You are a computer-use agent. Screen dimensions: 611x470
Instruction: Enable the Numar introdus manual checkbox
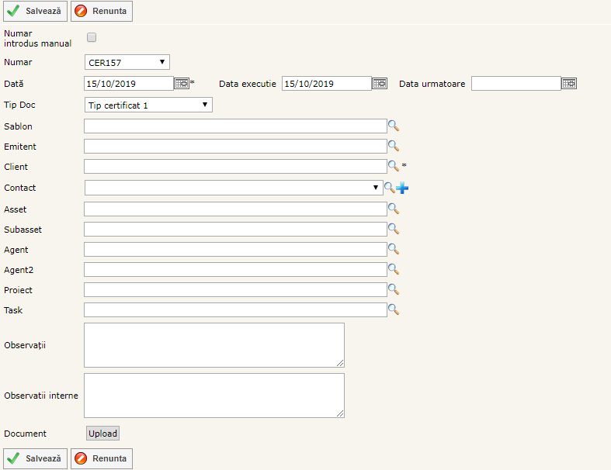[x=92, y=37]
